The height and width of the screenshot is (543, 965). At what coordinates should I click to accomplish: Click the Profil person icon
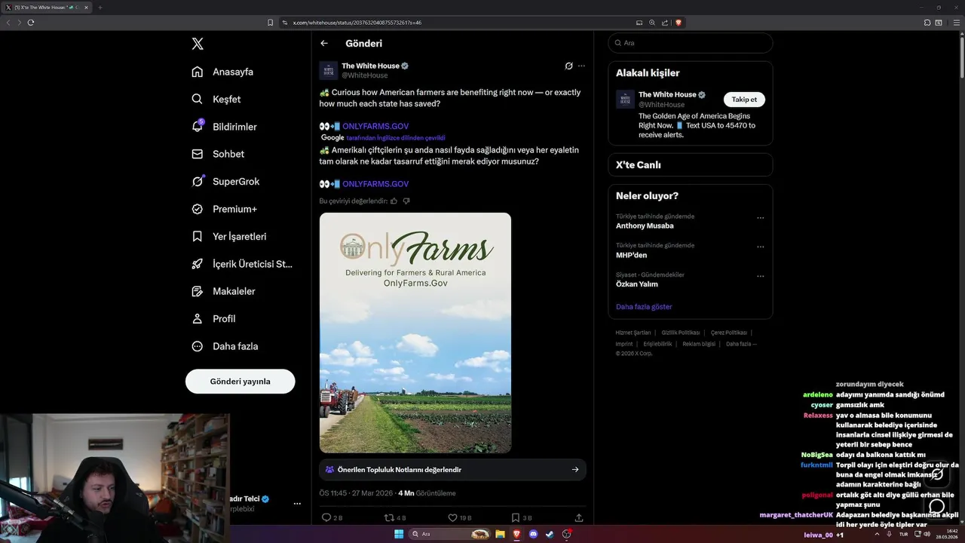[198, 319]
